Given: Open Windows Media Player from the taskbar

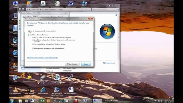Looking at the screenshot, I should coord(27,101).
